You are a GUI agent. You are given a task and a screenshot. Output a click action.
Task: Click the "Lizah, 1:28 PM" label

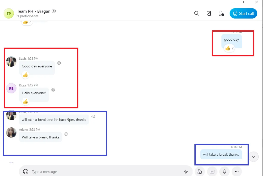tap(29, 58)
